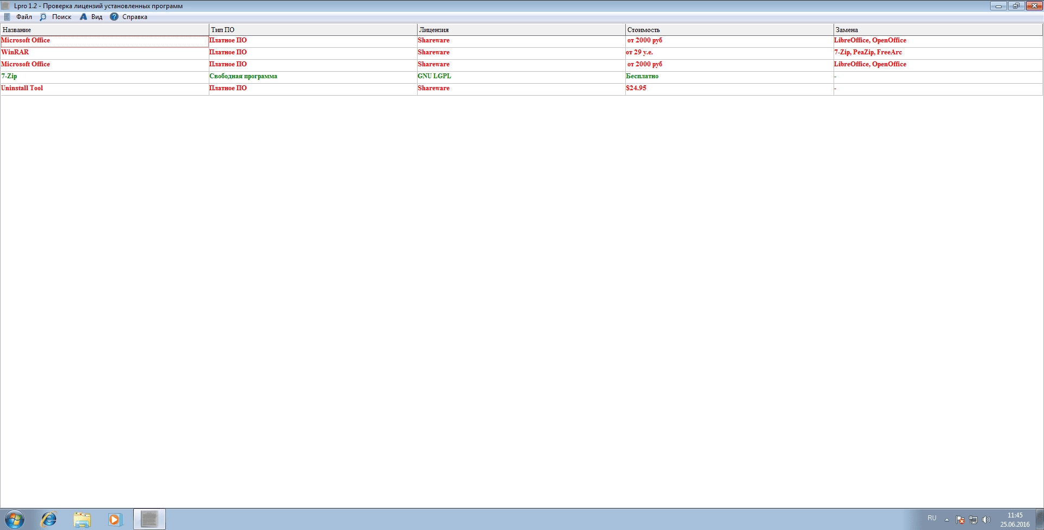The height and width of the screenshot is (530, 1044).
Task: Open the Windows Start menu
Action: 15,520
